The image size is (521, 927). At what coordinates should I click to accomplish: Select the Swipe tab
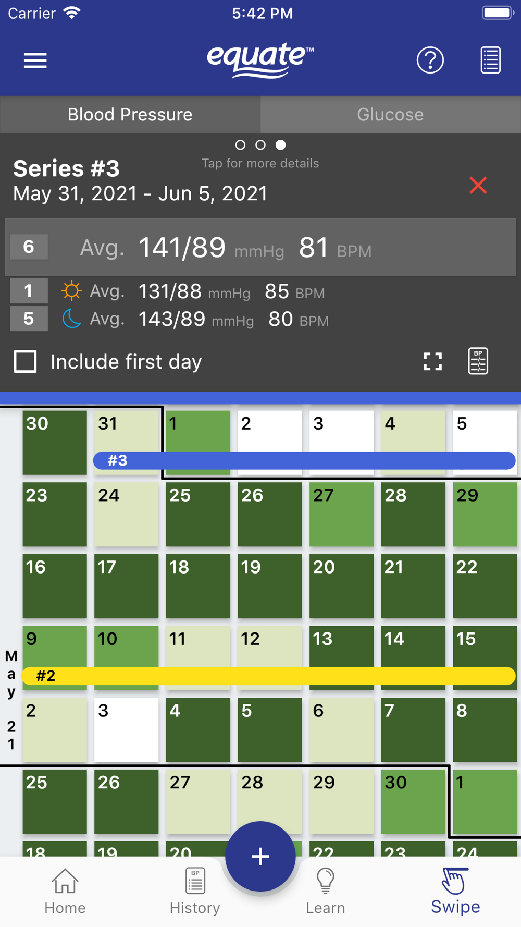click(x=455, y=892)
